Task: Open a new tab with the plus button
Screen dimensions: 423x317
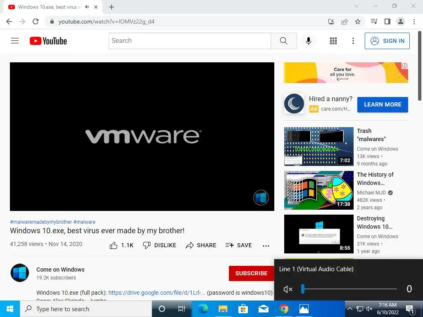Action: click(112, 7)
